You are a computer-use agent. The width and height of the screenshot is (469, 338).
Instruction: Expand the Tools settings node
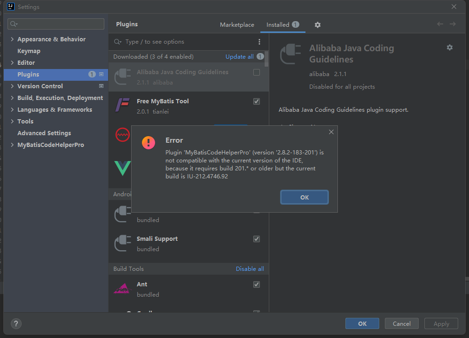12,121
